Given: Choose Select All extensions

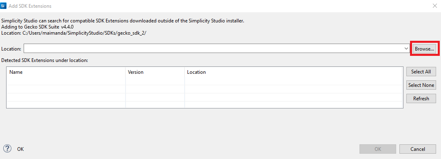Looking at the screenshot, I should coord(421,72).
